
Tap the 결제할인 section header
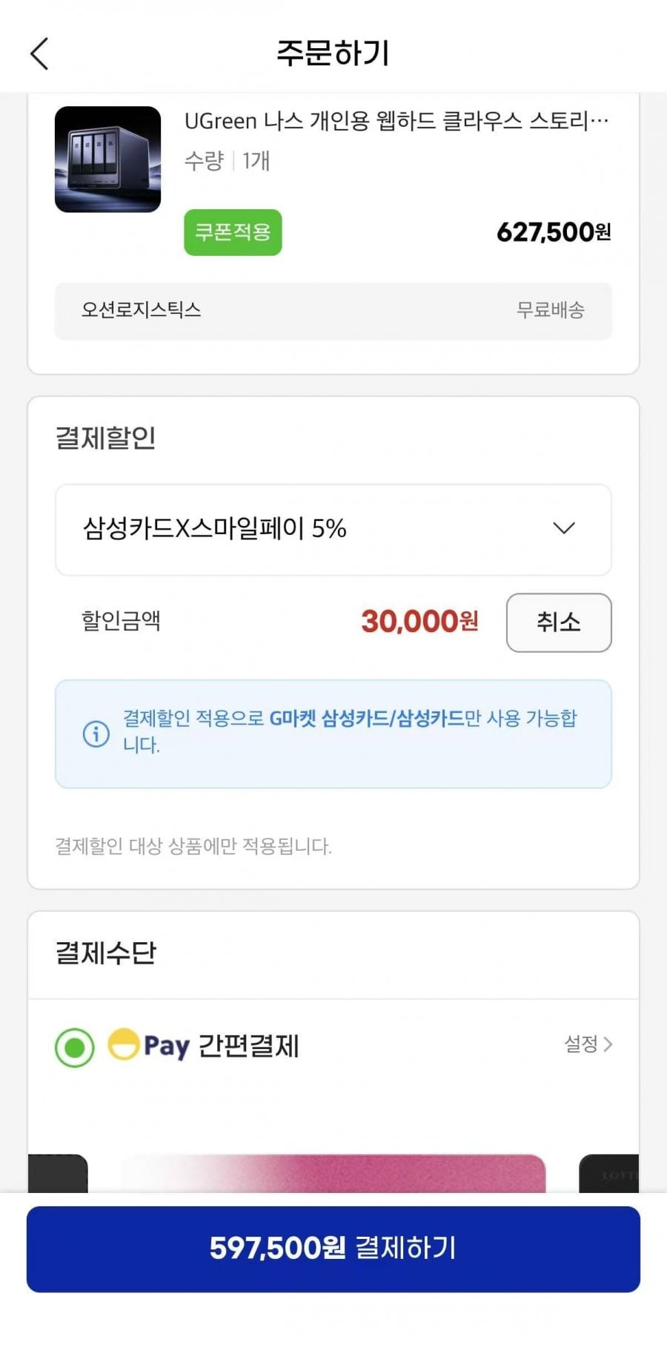pyautogui.click(x=106, y=438)
